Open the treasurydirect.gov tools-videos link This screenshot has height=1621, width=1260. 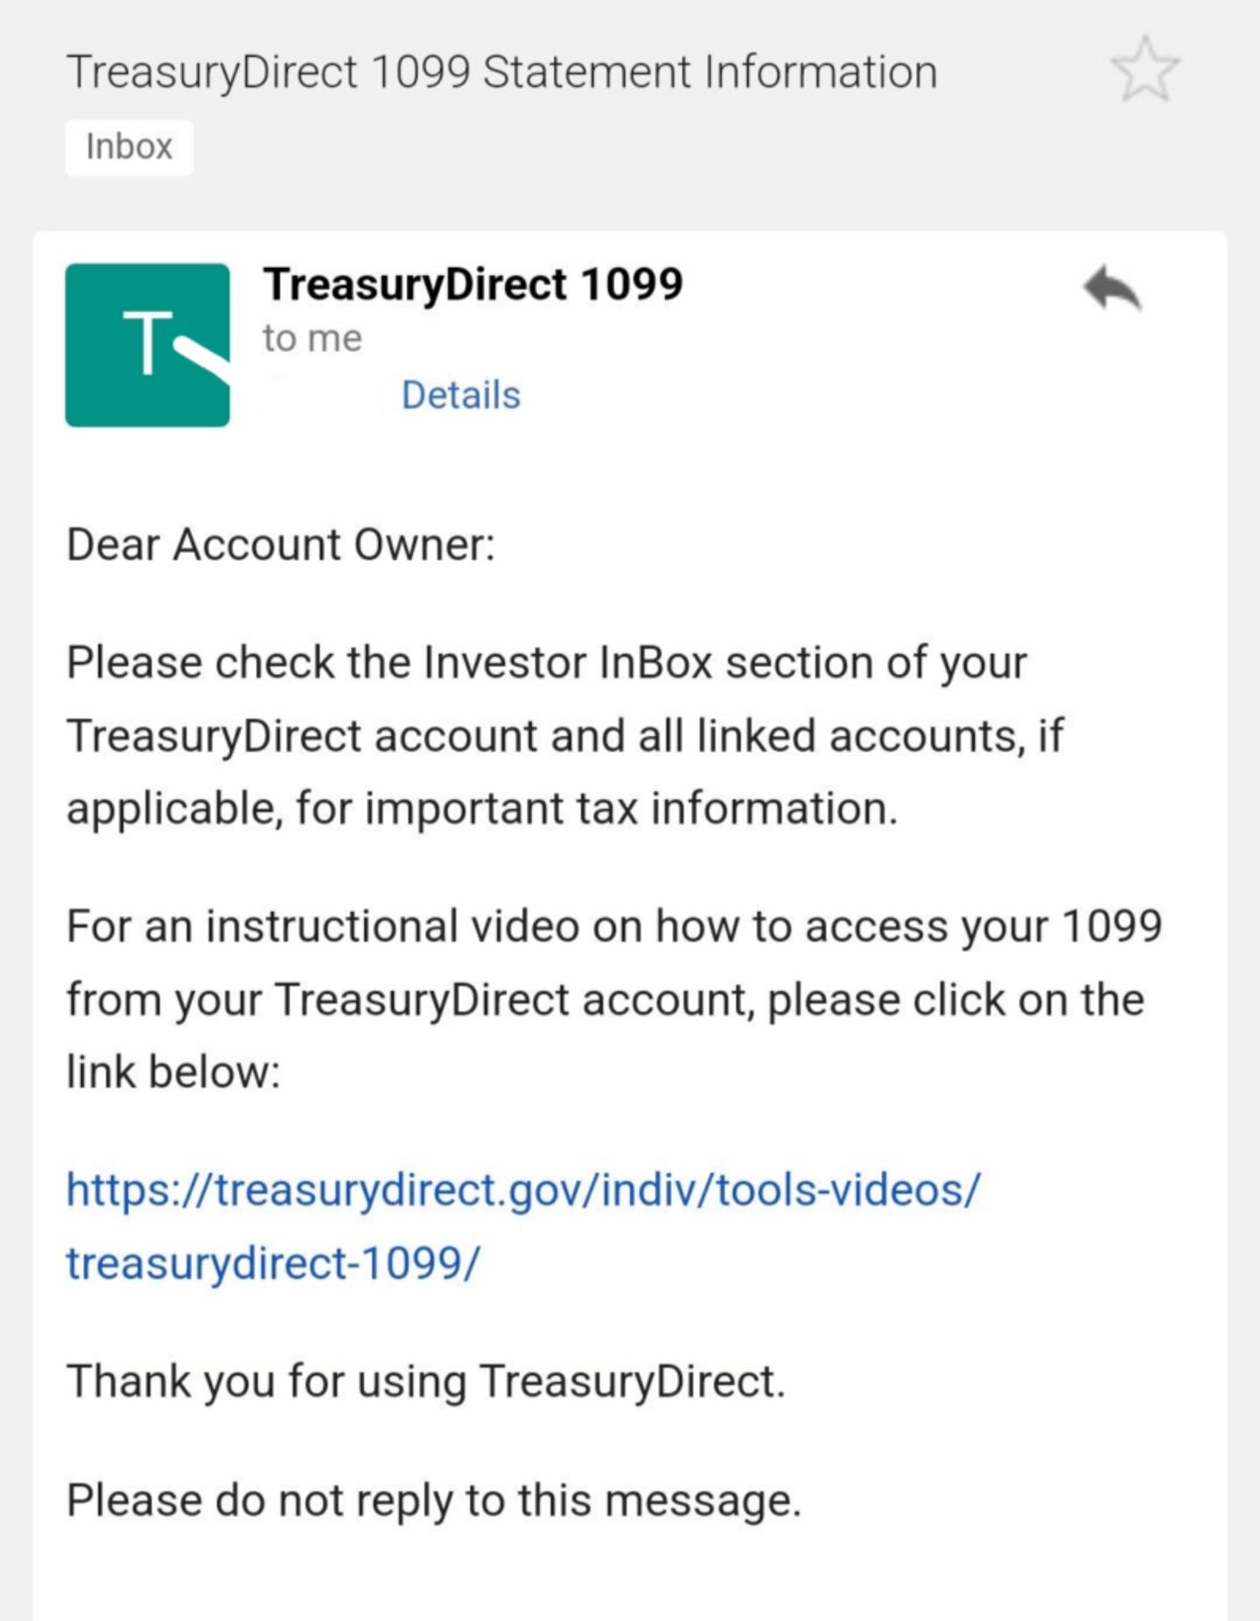click(523, 1190)
